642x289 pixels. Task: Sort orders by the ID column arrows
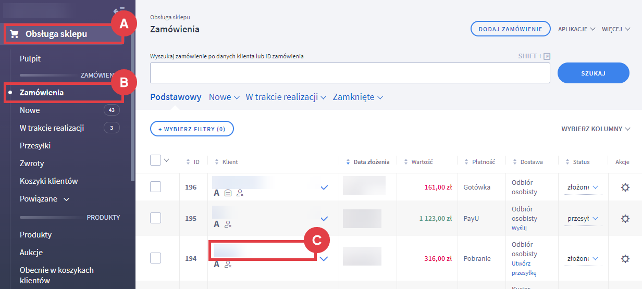click(189, 162)
